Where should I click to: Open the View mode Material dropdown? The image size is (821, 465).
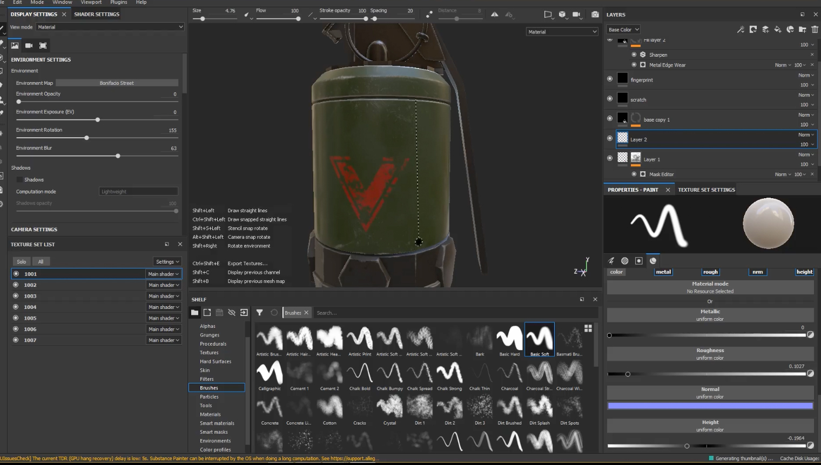[110, 27]
